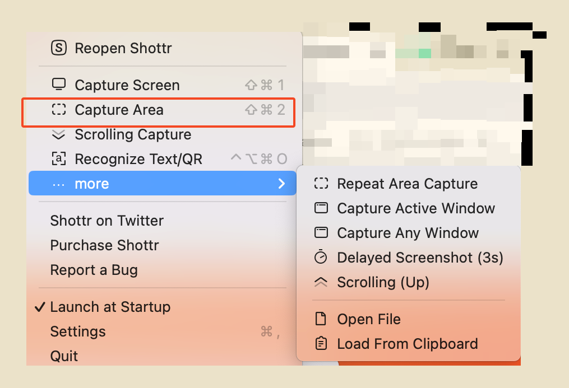Select Scrolling (Up) option

[409, 282]
